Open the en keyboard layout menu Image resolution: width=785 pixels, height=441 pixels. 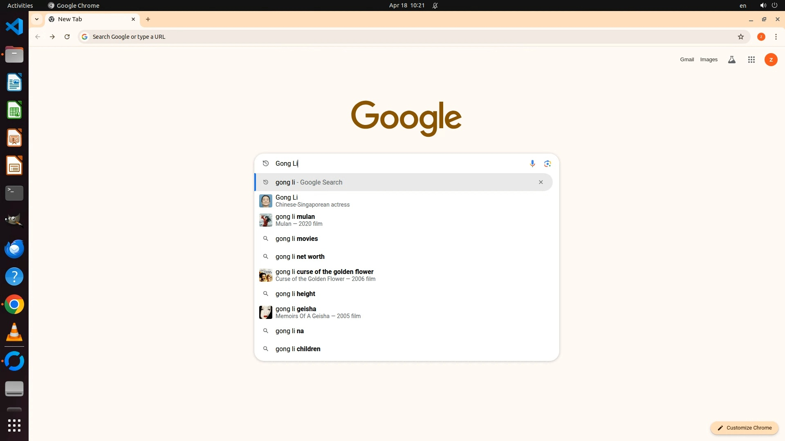tap(743, 5)
